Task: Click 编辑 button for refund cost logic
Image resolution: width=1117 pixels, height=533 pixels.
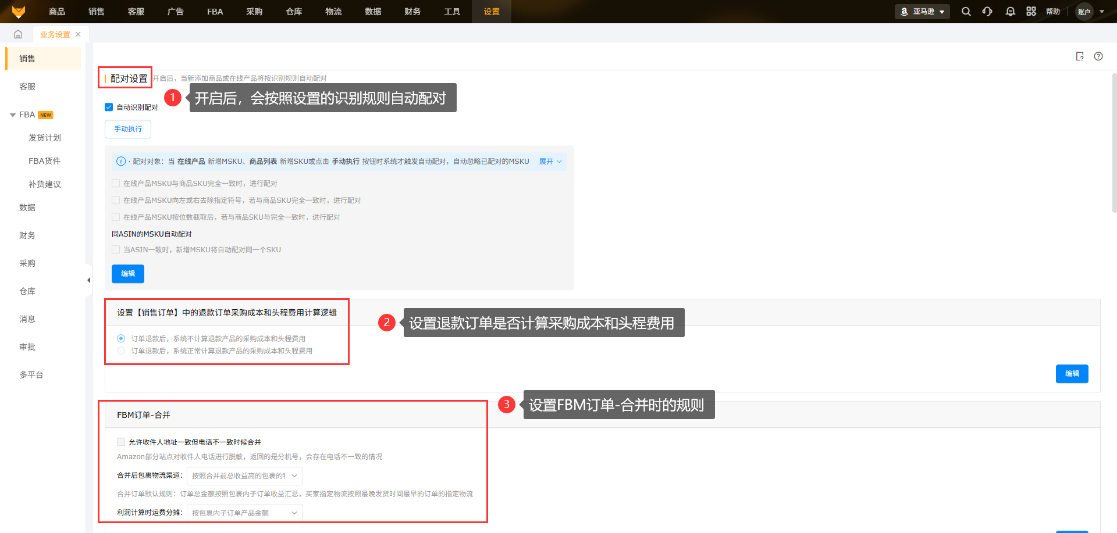Action: click(x=1072, y=374)
